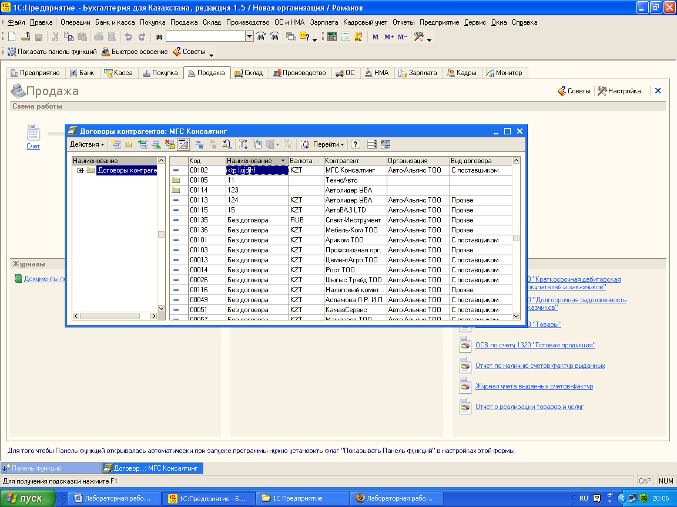The height and width of the screenshot is (507, 677).
Task: Open the Filter and sorting settings icon
Action: click(243, 144)
